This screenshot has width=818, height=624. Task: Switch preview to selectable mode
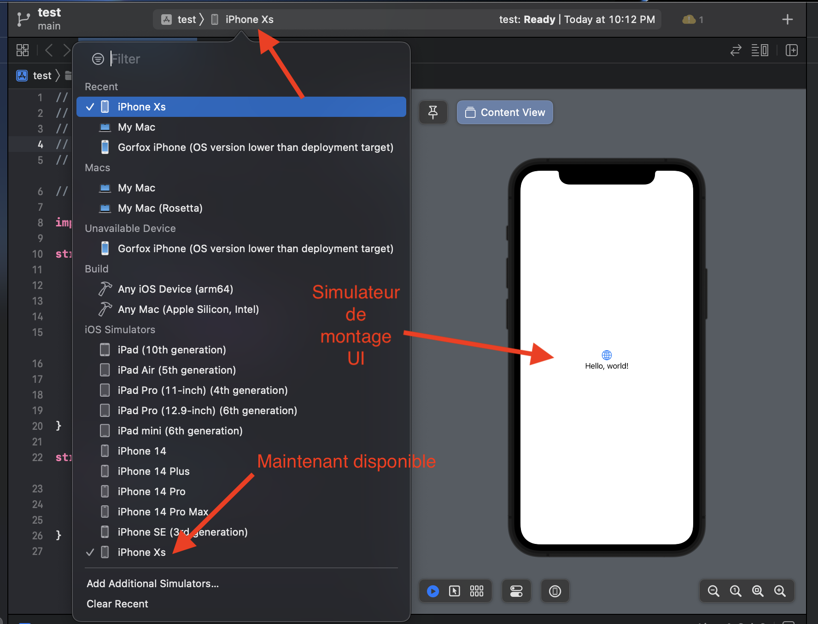pos(455,591)
